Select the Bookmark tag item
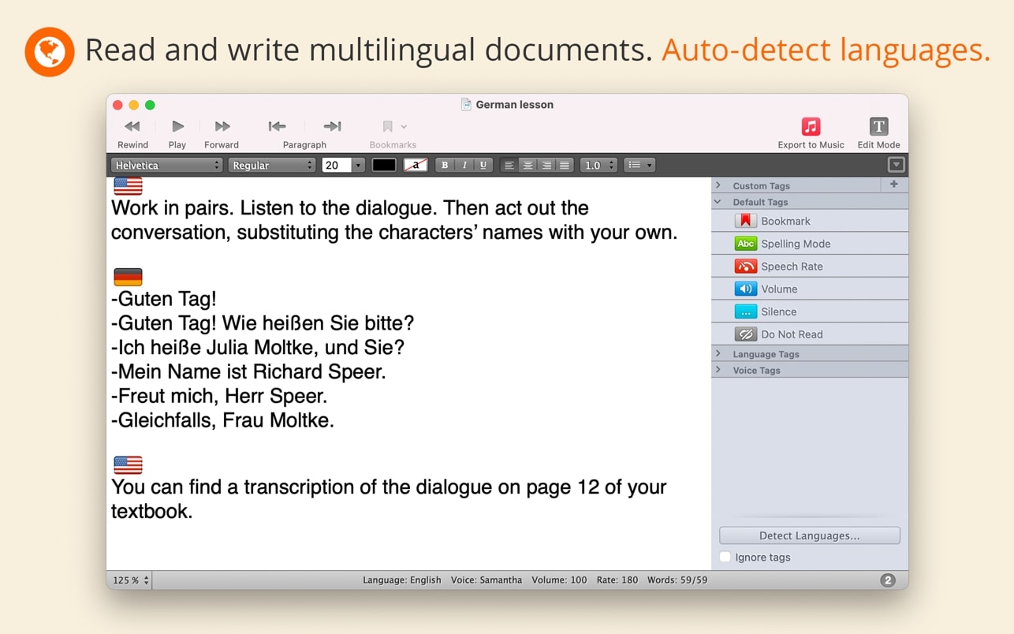The image size is (1014, 634). click(785, 222)
